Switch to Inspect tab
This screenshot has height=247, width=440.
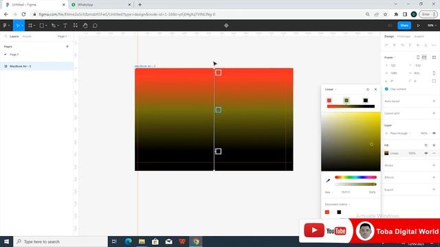point(419,36)
